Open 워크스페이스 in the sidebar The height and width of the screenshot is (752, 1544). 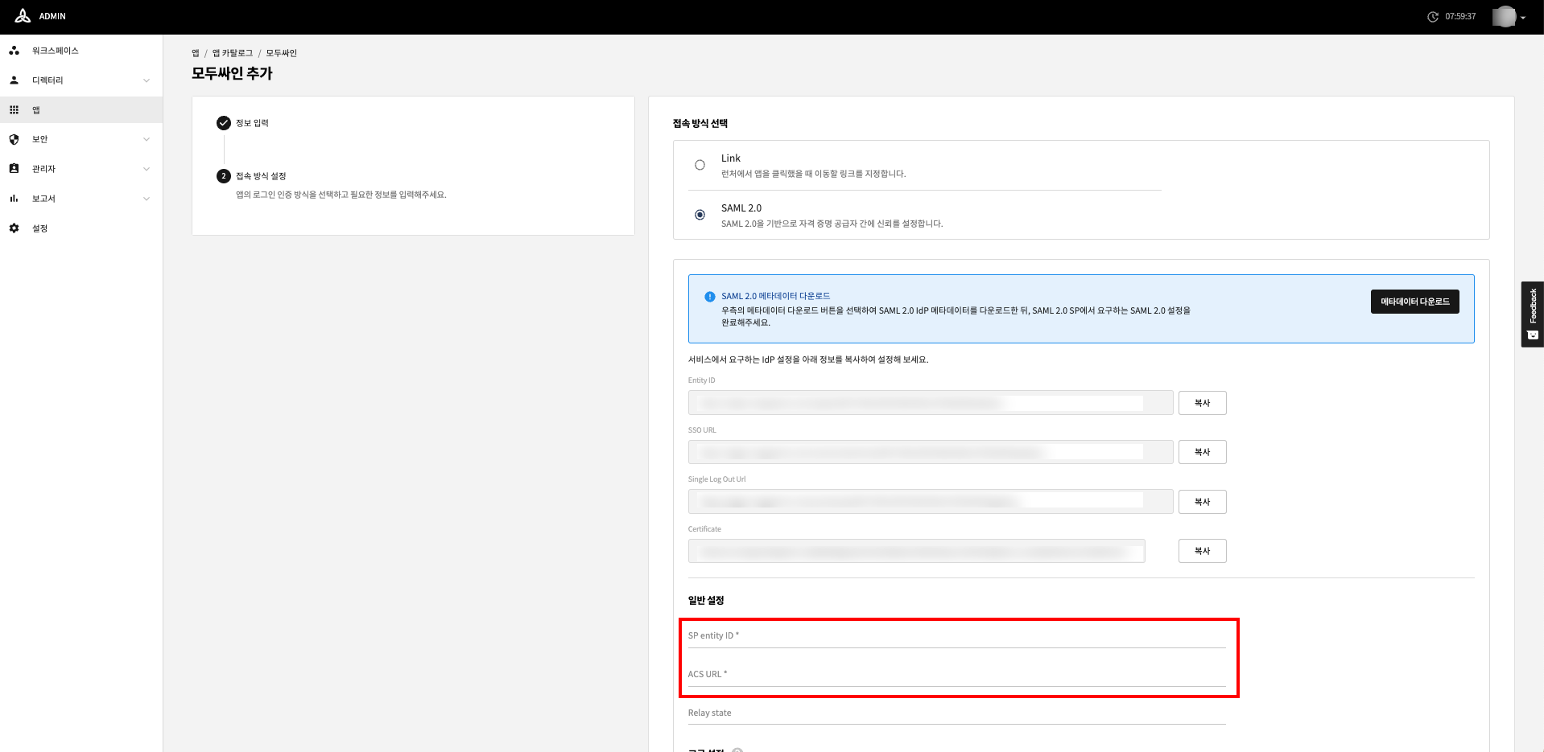(81, 51)
